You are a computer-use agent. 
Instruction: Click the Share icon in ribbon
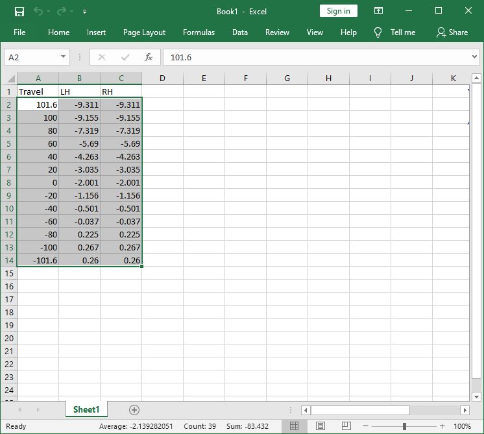[x=441, y=32]
